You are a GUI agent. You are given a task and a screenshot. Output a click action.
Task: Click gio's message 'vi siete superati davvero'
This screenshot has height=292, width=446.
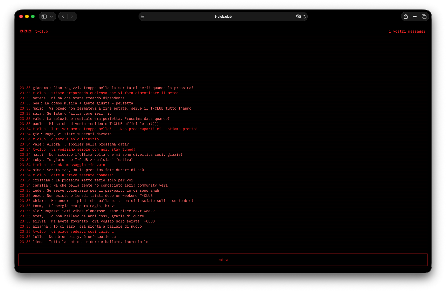click(66, 134)
